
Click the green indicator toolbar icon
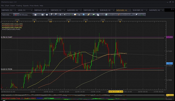[x=71, y=15]
